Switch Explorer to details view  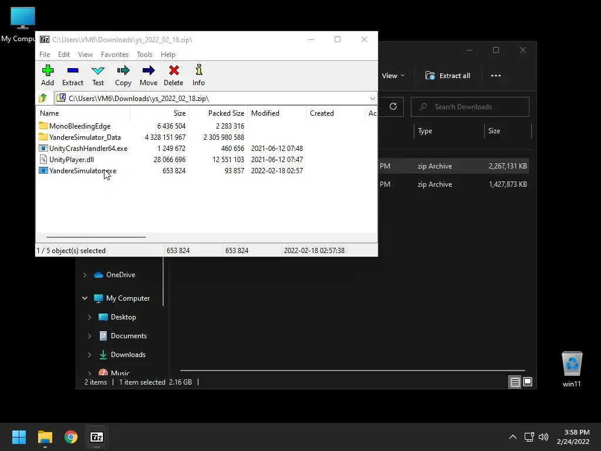(515, 382)
